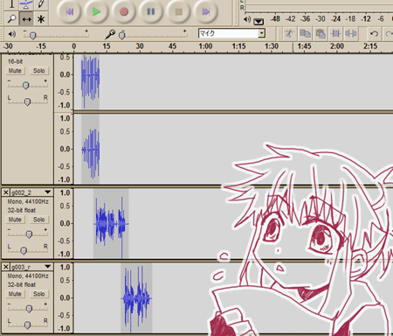The height and width of the screenshot is (336, 393).
Task: Click the green Play button
Action: [x=96, y=11]
